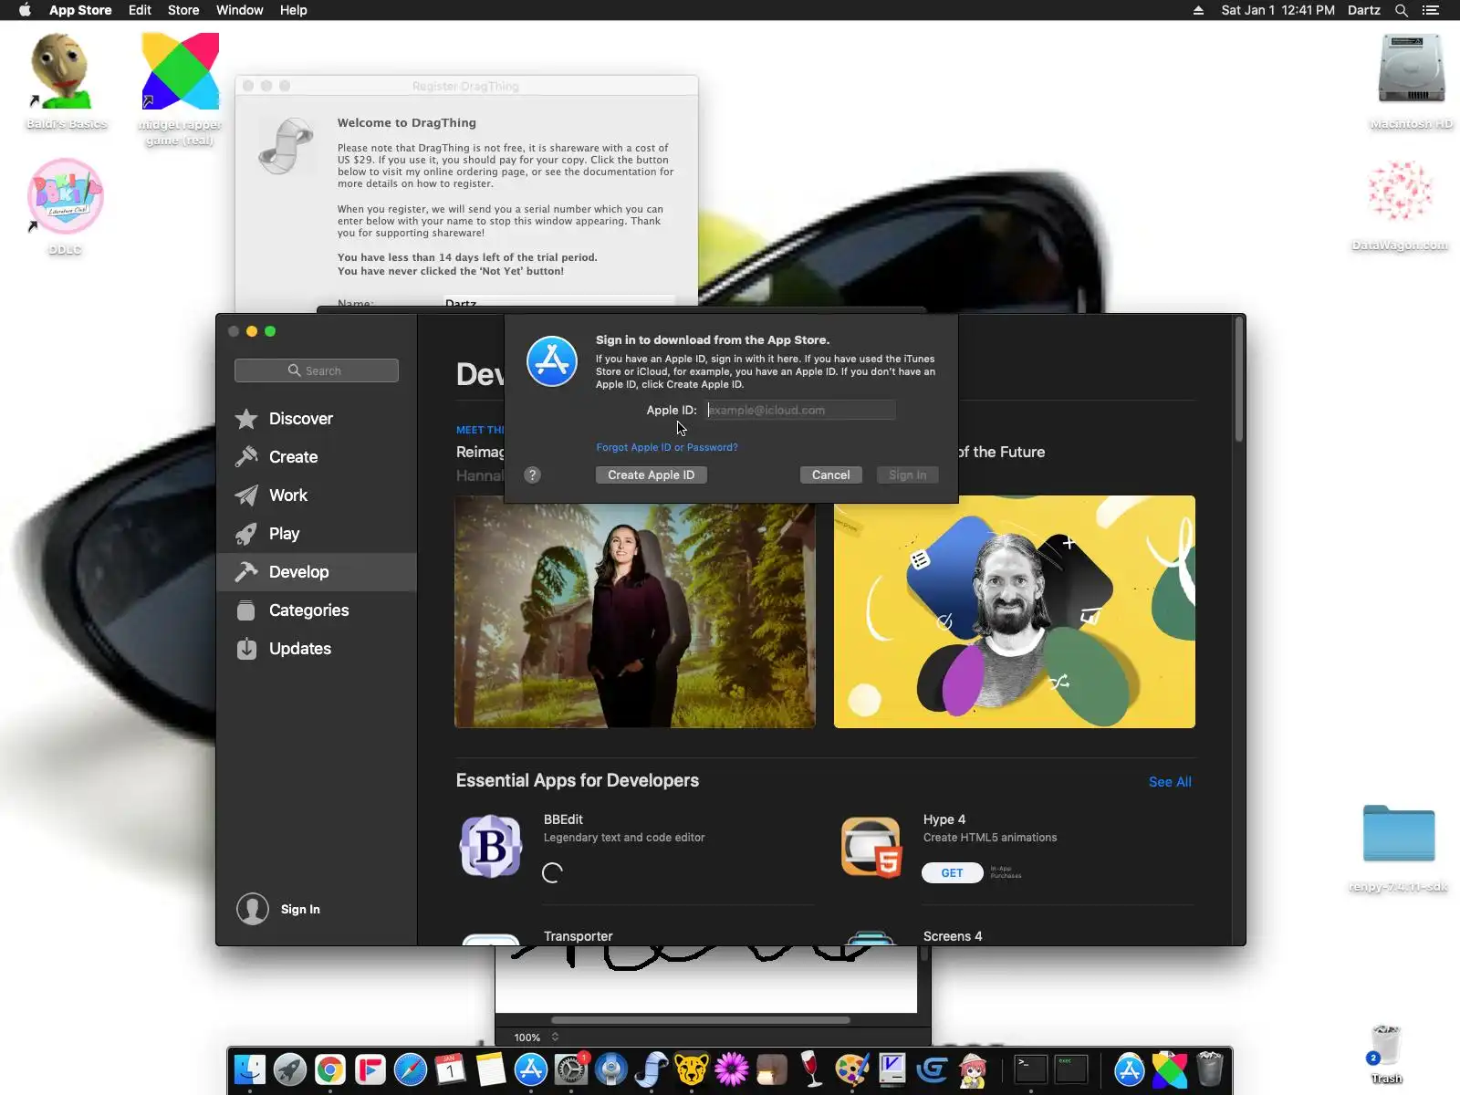1460x1095 pixels.
Task: Click the Create Apple ID button
Action: tap(652, 475)
